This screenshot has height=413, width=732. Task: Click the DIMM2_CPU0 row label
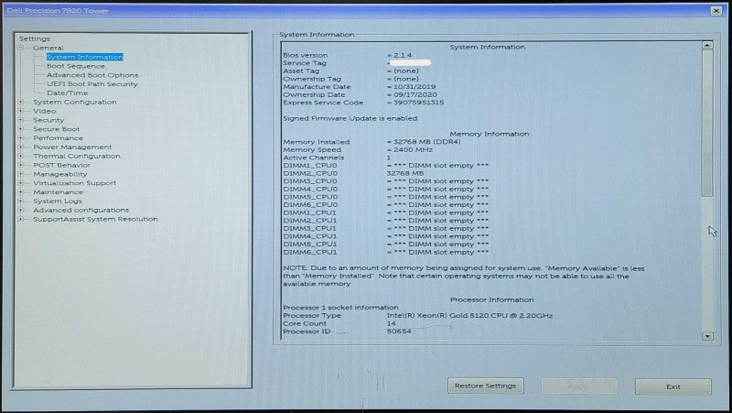[310, 173]
